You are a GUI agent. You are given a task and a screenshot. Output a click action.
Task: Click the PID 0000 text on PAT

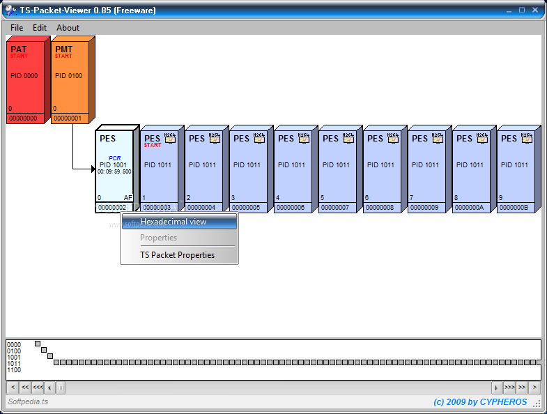click(24, 76)
